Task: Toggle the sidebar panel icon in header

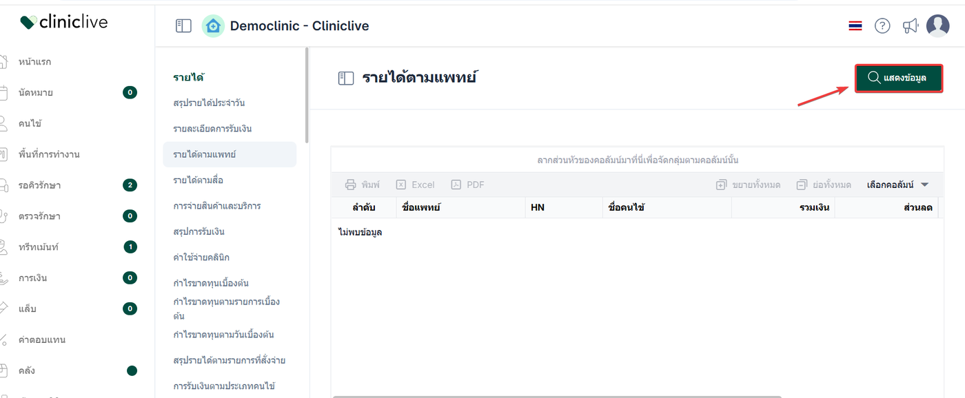Action: (x=183, y=26)
